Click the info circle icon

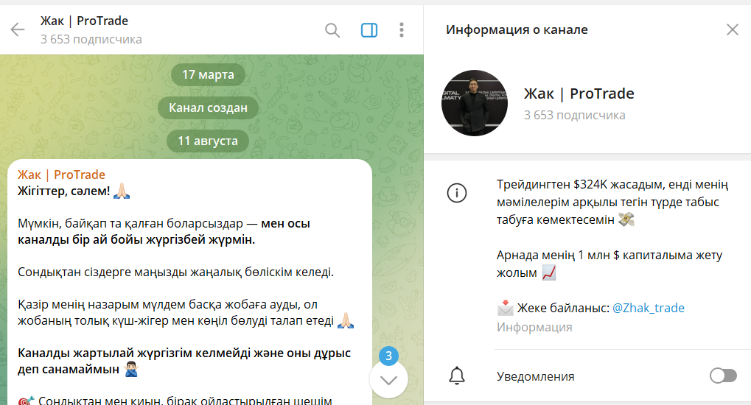457,193
